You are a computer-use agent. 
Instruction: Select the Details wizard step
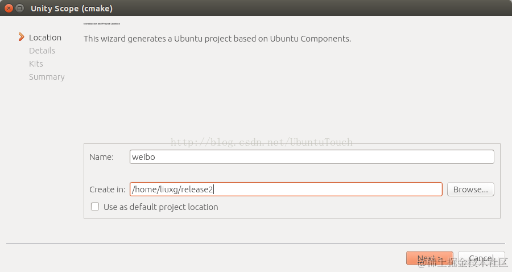tap(42, 51)
